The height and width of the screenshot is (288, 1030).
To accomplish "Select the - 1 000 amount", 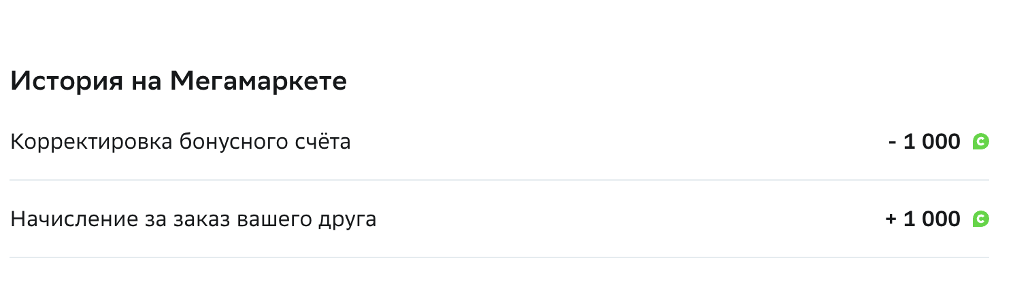I will coord(925,142).
